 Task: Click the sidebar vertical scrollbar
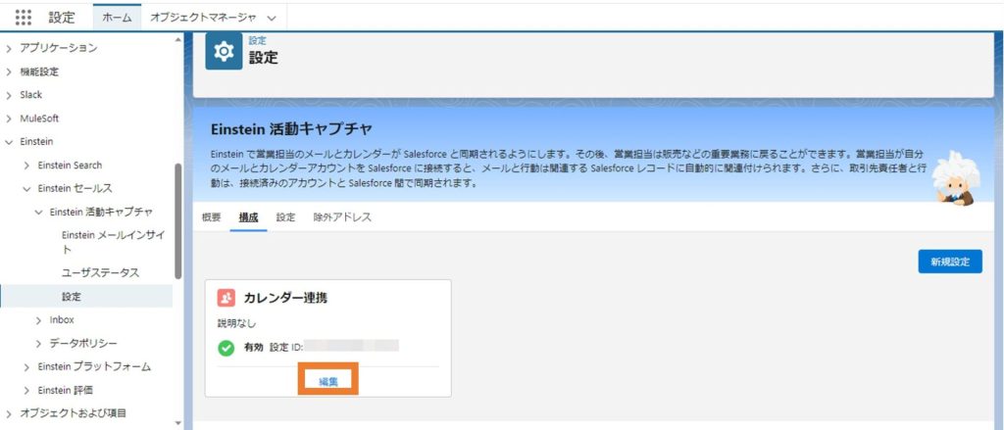click(x=177, y=220)
